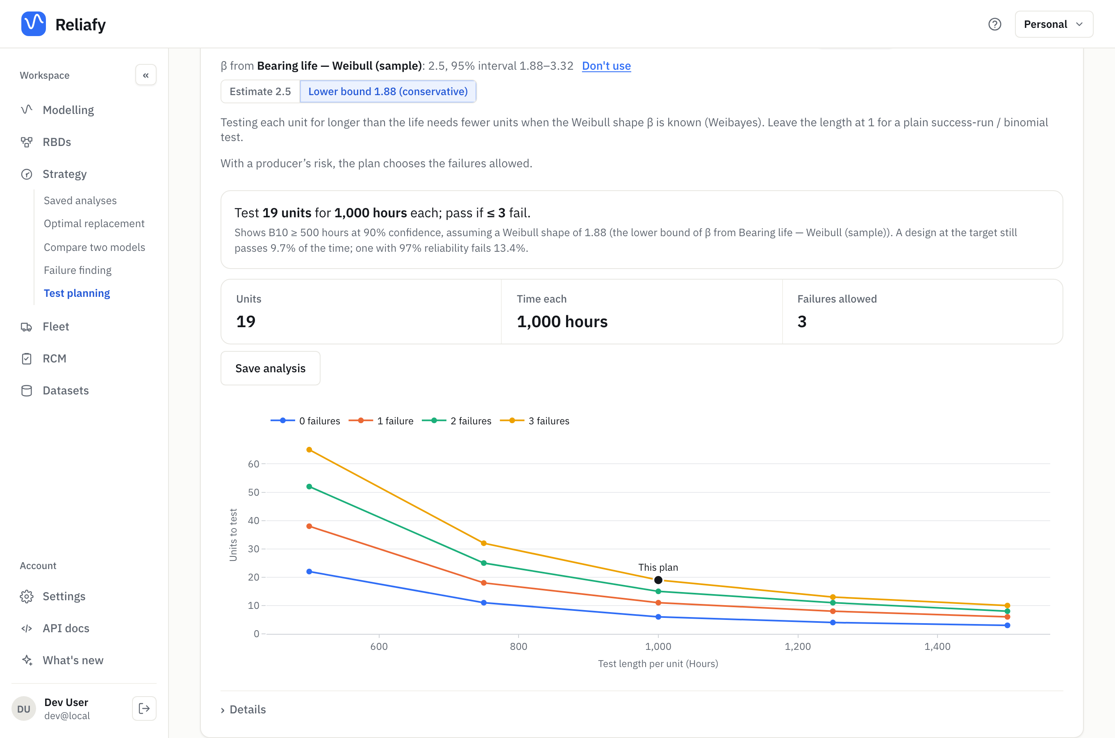Toggle 0 failures series in legend
The height and width of the screenshot is (738, 1115).
(305, 421)
